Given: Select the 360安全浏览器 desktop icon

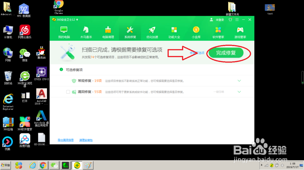Looking at the screenshot, I should coord(25,79).
